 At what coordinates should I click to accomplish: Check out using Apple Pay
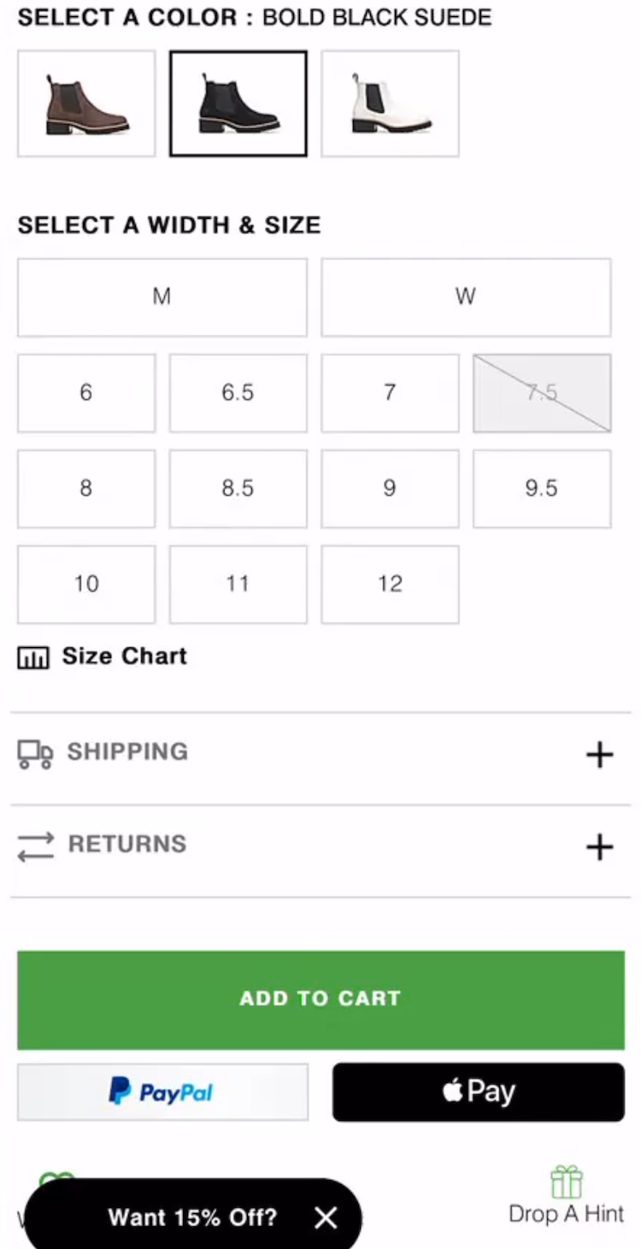pyautogui.click(x=479, y=1092)
